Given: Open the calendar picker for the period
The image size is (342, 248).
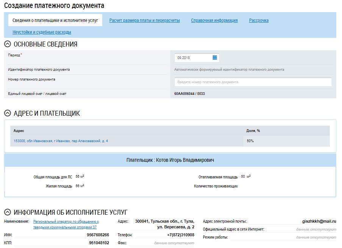Looking at the screenshot, I should click(x=215, y=58).
